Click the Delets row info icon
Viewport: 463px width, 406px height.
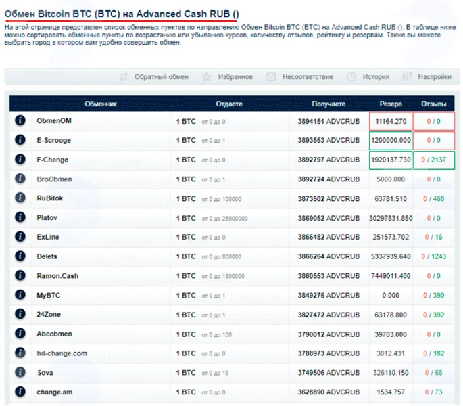[20, 256]
